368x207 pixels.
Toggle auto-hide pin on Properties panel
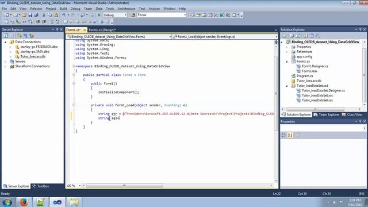(x=361, y=121)
